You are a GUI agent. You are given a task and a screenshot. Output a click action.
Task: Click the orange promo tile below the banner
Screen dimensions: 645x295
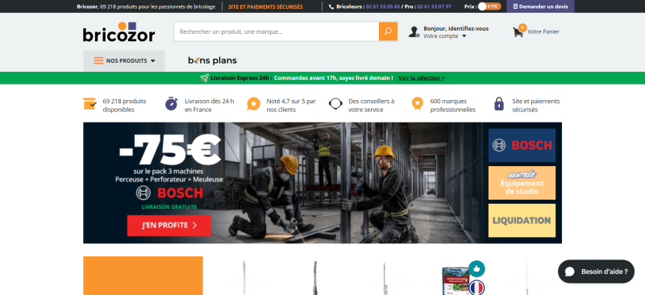[143, 276]
